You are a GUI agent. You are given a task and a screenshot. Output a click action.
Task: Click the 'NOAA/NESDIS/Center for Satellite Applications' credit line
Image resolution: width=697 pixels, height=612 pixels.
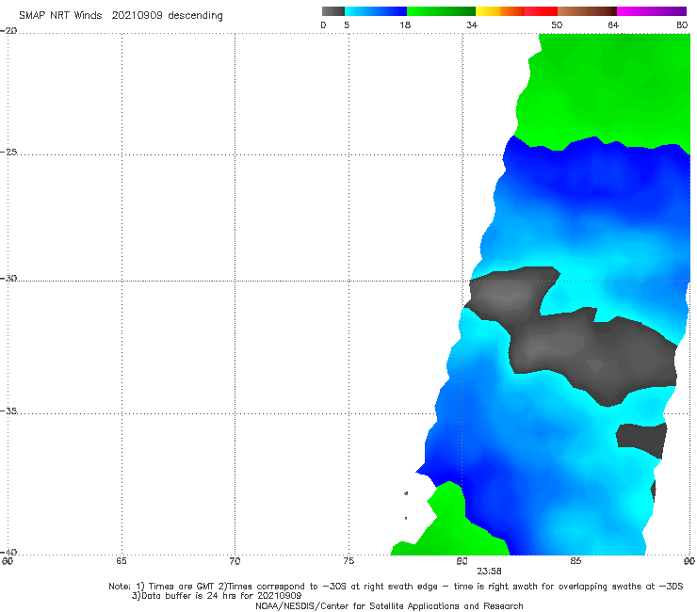tap(389, 605)
